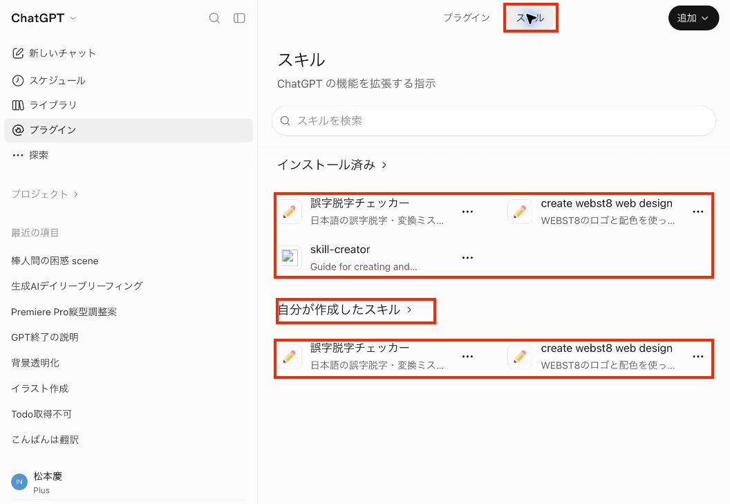
Task: Click pencil icon of installed create webst8 web design
Action: tap(520, 212)
